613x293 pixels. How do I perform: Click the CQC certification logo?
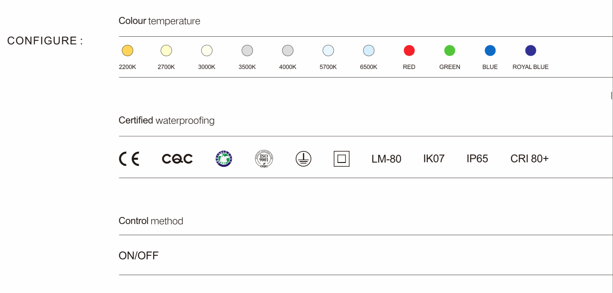click(177, 159)
